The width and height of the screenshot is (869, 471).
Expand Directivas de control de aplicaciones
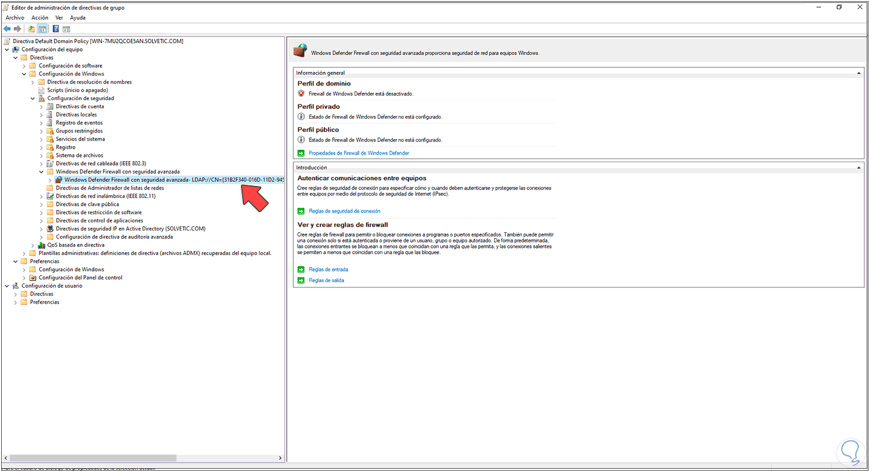point(42,221)
